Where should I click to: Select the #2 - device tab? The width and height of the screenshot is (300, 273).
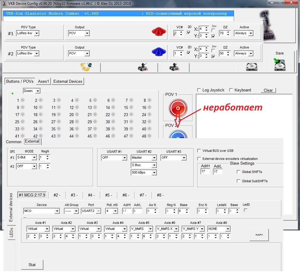coord(57,195)
